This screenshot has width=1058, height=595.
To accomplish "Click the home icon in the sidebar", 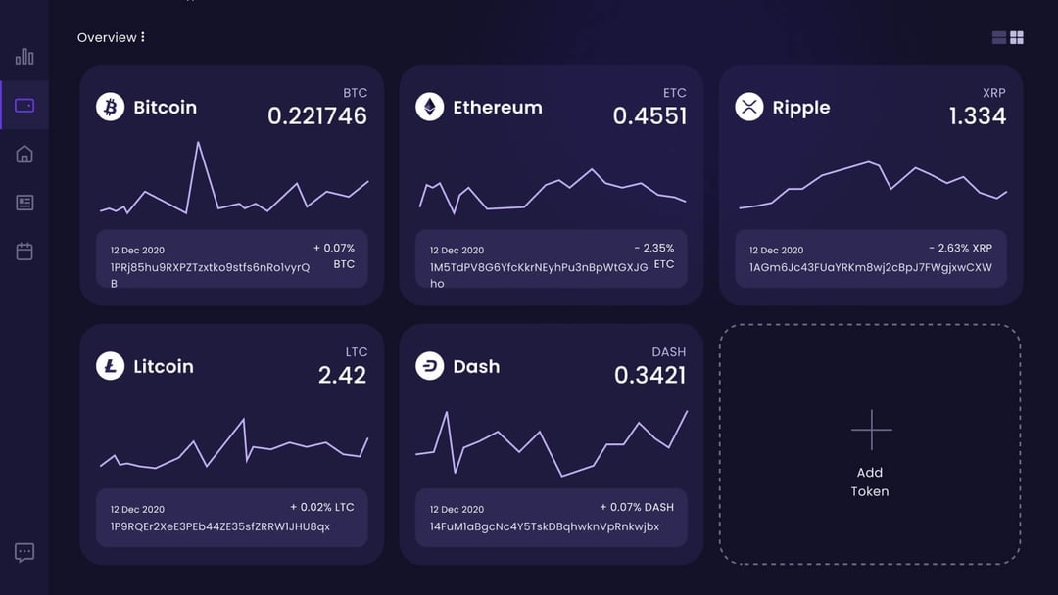I will tap(24, 154).
